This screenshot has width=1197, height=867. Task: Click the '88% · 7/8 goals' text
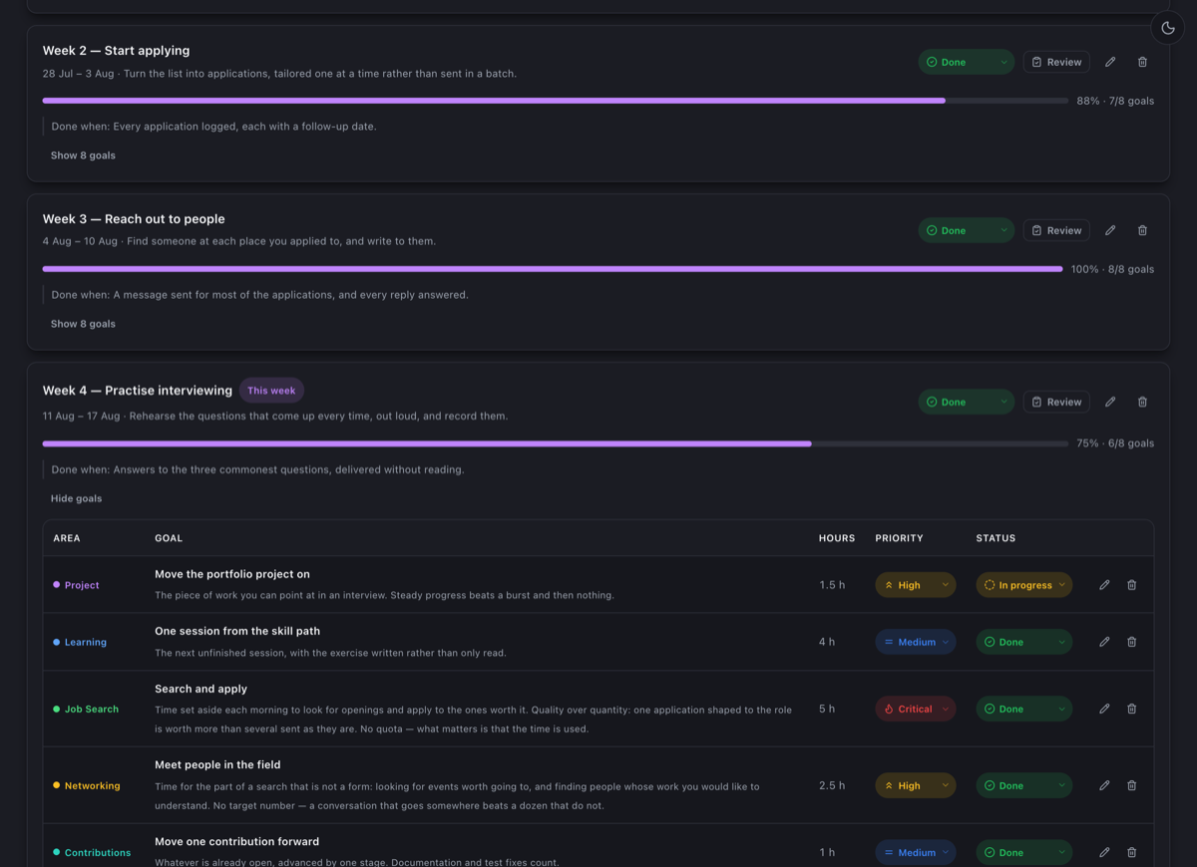click(x=1115, y=101)
